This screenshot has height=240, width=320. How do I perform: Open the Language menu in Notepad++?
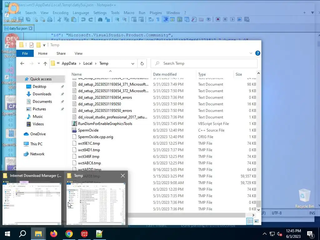(81, 12)
